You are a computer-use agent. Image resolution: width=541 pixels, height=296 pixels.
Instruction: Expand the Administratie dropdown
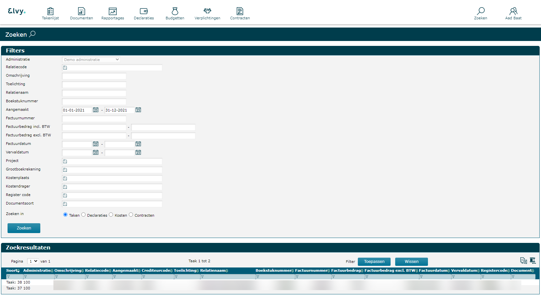coord(91,60)
